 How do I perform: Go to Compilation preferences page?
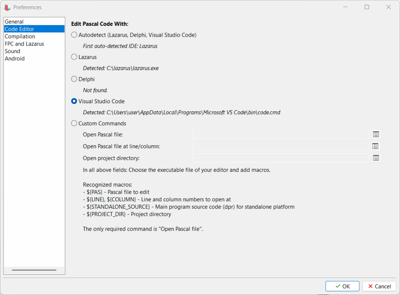point(34,36)
